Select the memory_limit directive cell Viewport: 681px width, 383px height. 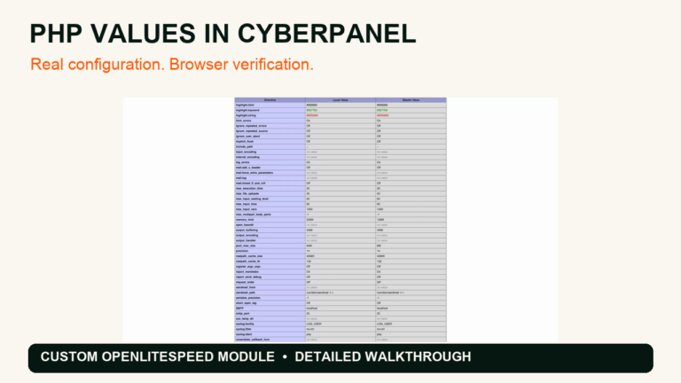[270, 220]
